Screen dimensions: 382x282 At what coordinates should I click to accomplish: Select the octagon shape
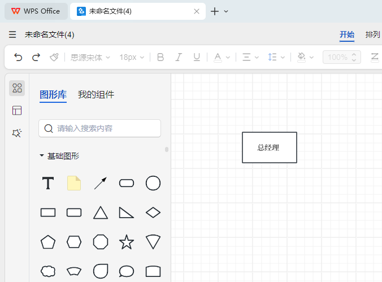pyautogui.click(x=101, y=242)
